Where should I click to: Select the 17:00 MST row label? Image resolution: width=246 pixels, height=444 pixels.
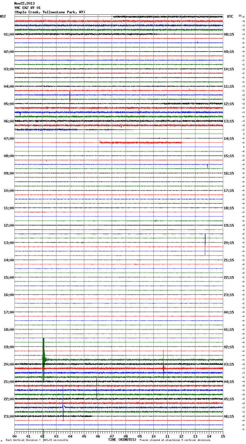9,312
